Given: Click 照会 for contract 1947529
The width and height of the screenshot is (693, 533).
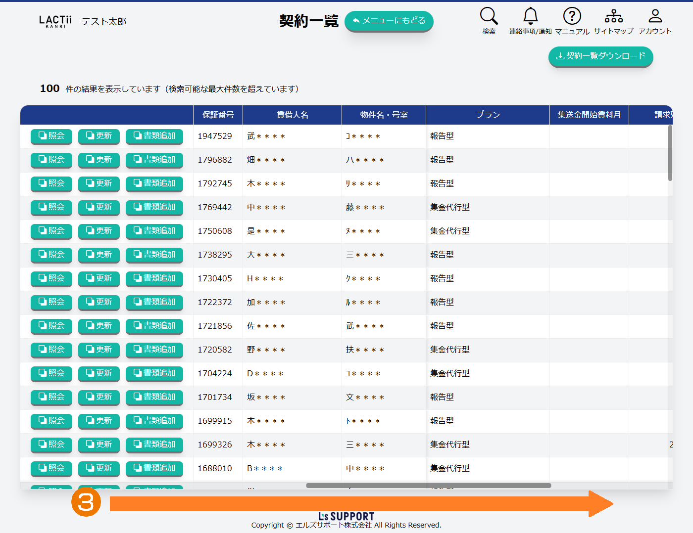Looking at the screenshot, I should tap(51, 136).
